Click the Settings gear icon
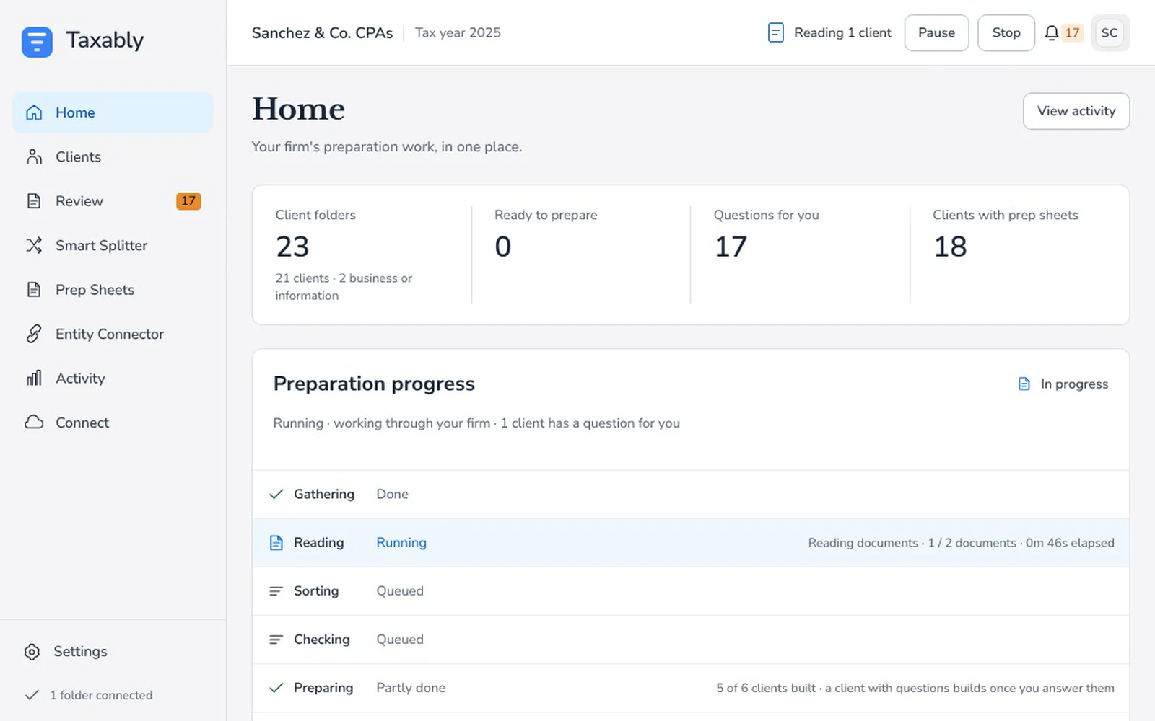This screenshot has height=721, width=1155. pyautogui.click(x=32, y=652)
